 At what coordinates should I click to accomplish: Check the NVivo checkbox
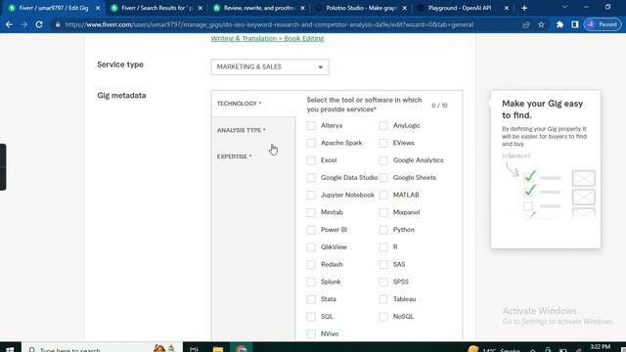311,334
